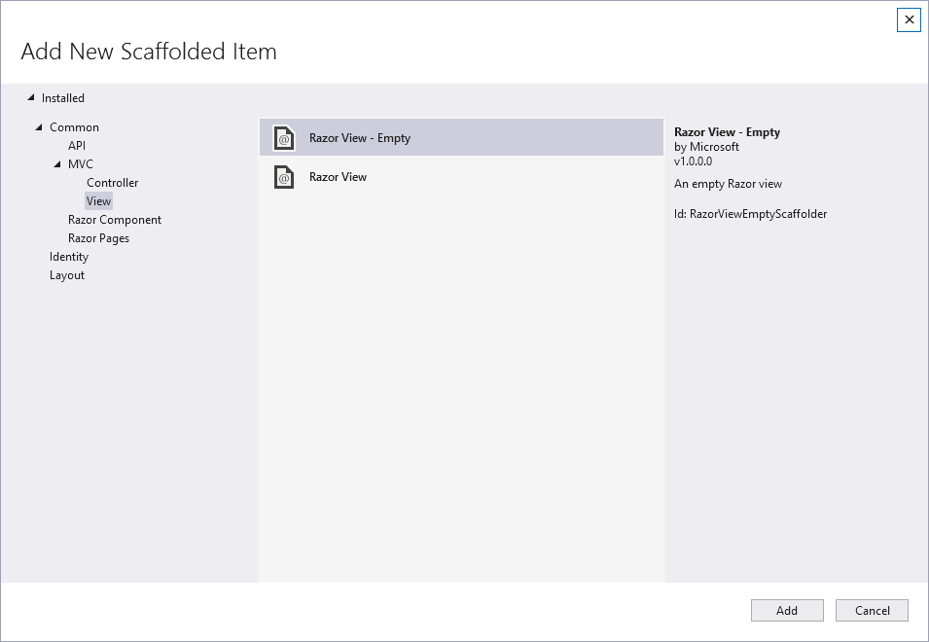
Task: Select the API category
Action: coord(77,146)
